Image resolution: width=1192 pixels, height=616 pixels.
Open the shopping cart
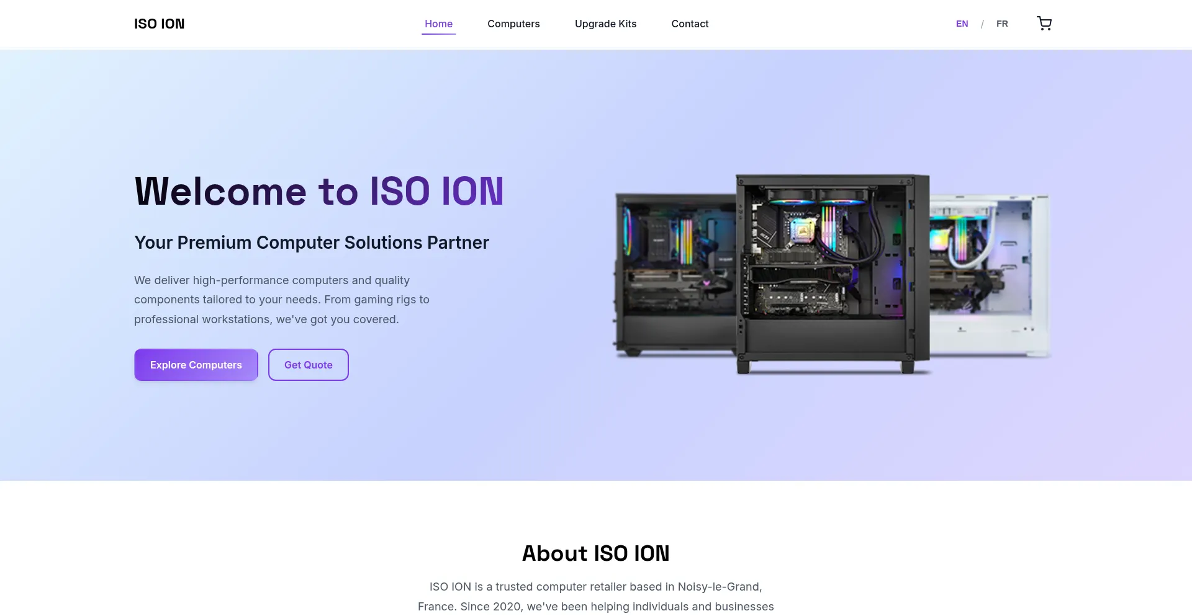point(1044,24)
